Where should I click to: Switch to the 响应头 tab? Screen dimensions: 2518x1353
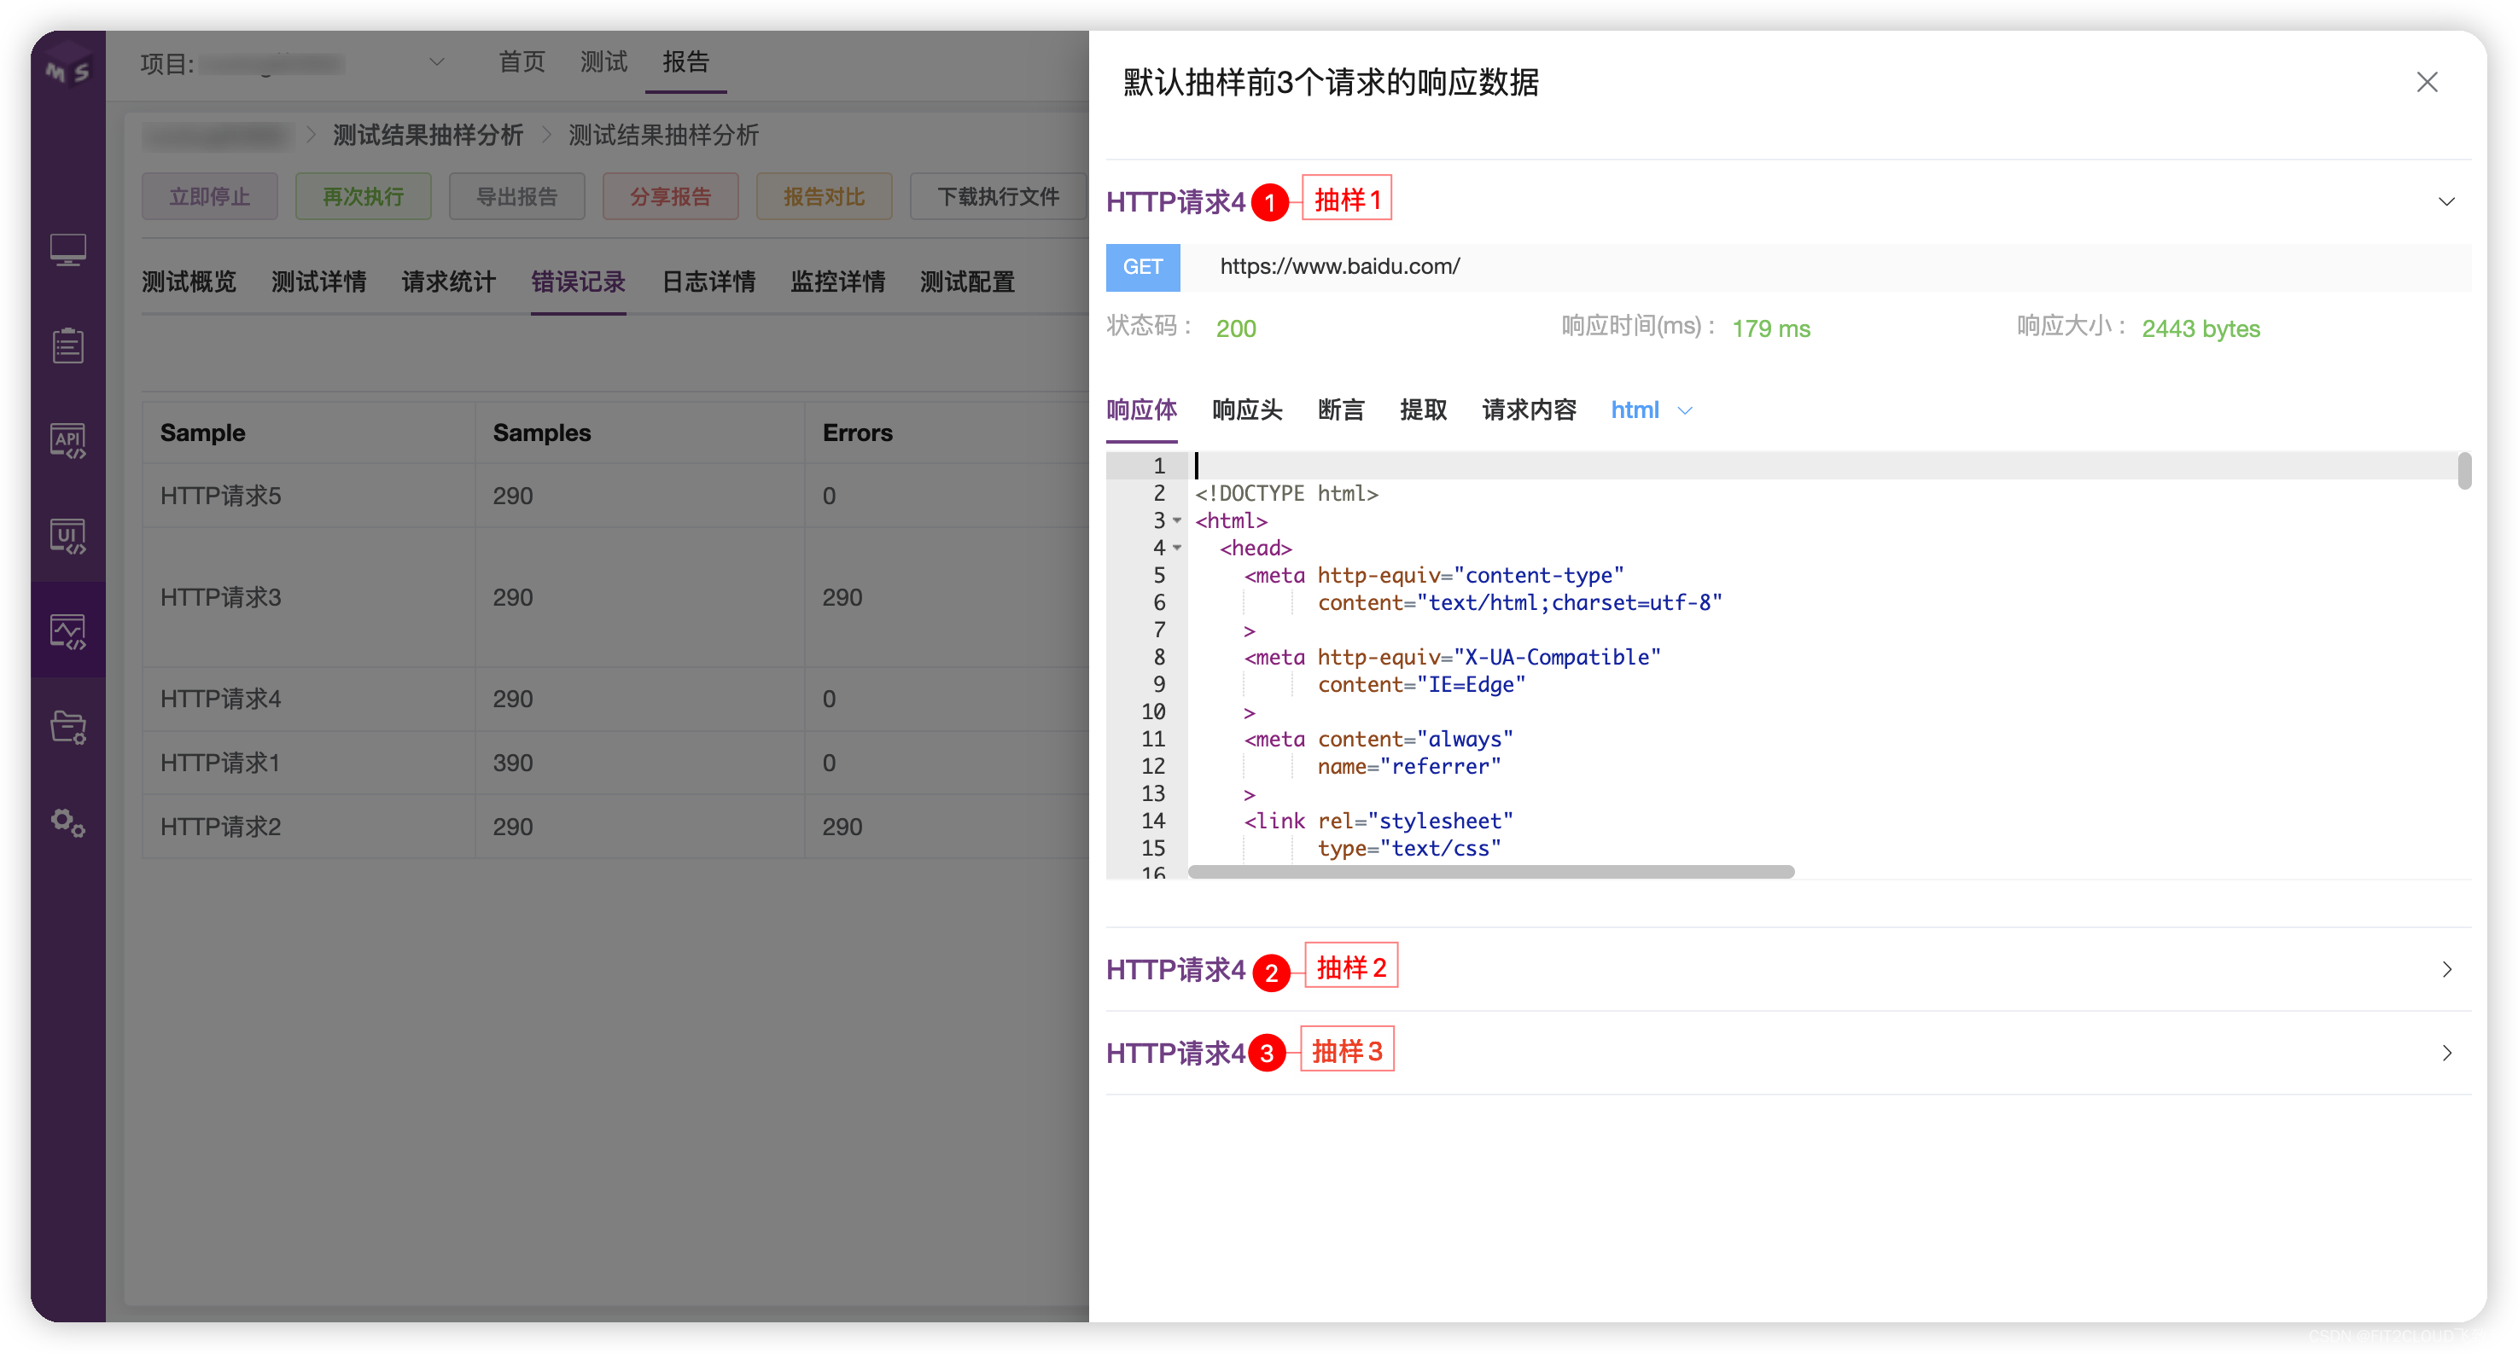(x=1246, y=410)
